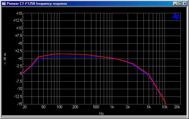Click the title text Pioneer CT-F1250 frequency response

coord(37,4)
